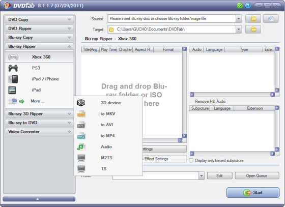Expand the Blu-ray Copy section
Viewport: 285px width, 207px height.
(40, 38)
